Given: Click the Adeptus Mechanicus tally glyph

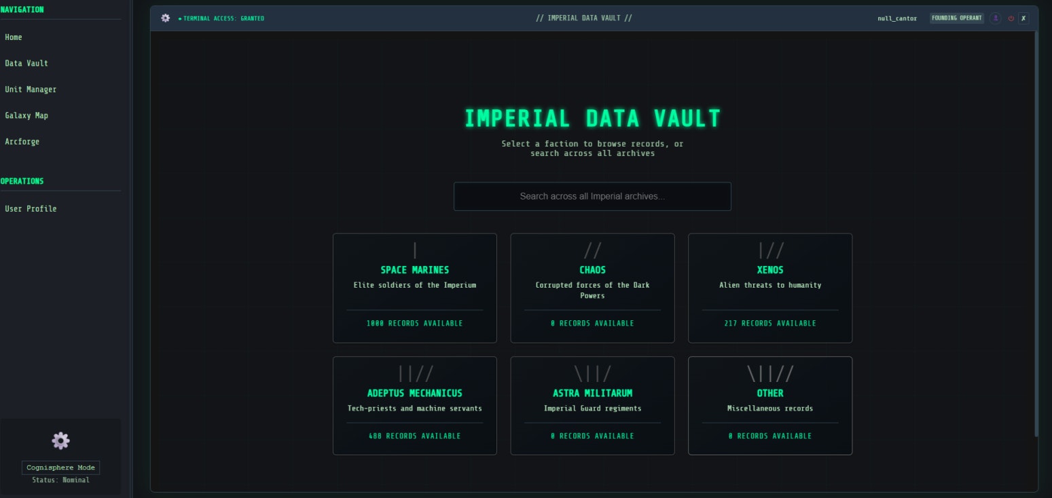Looking at the screenshot, I should pos(415,373).
